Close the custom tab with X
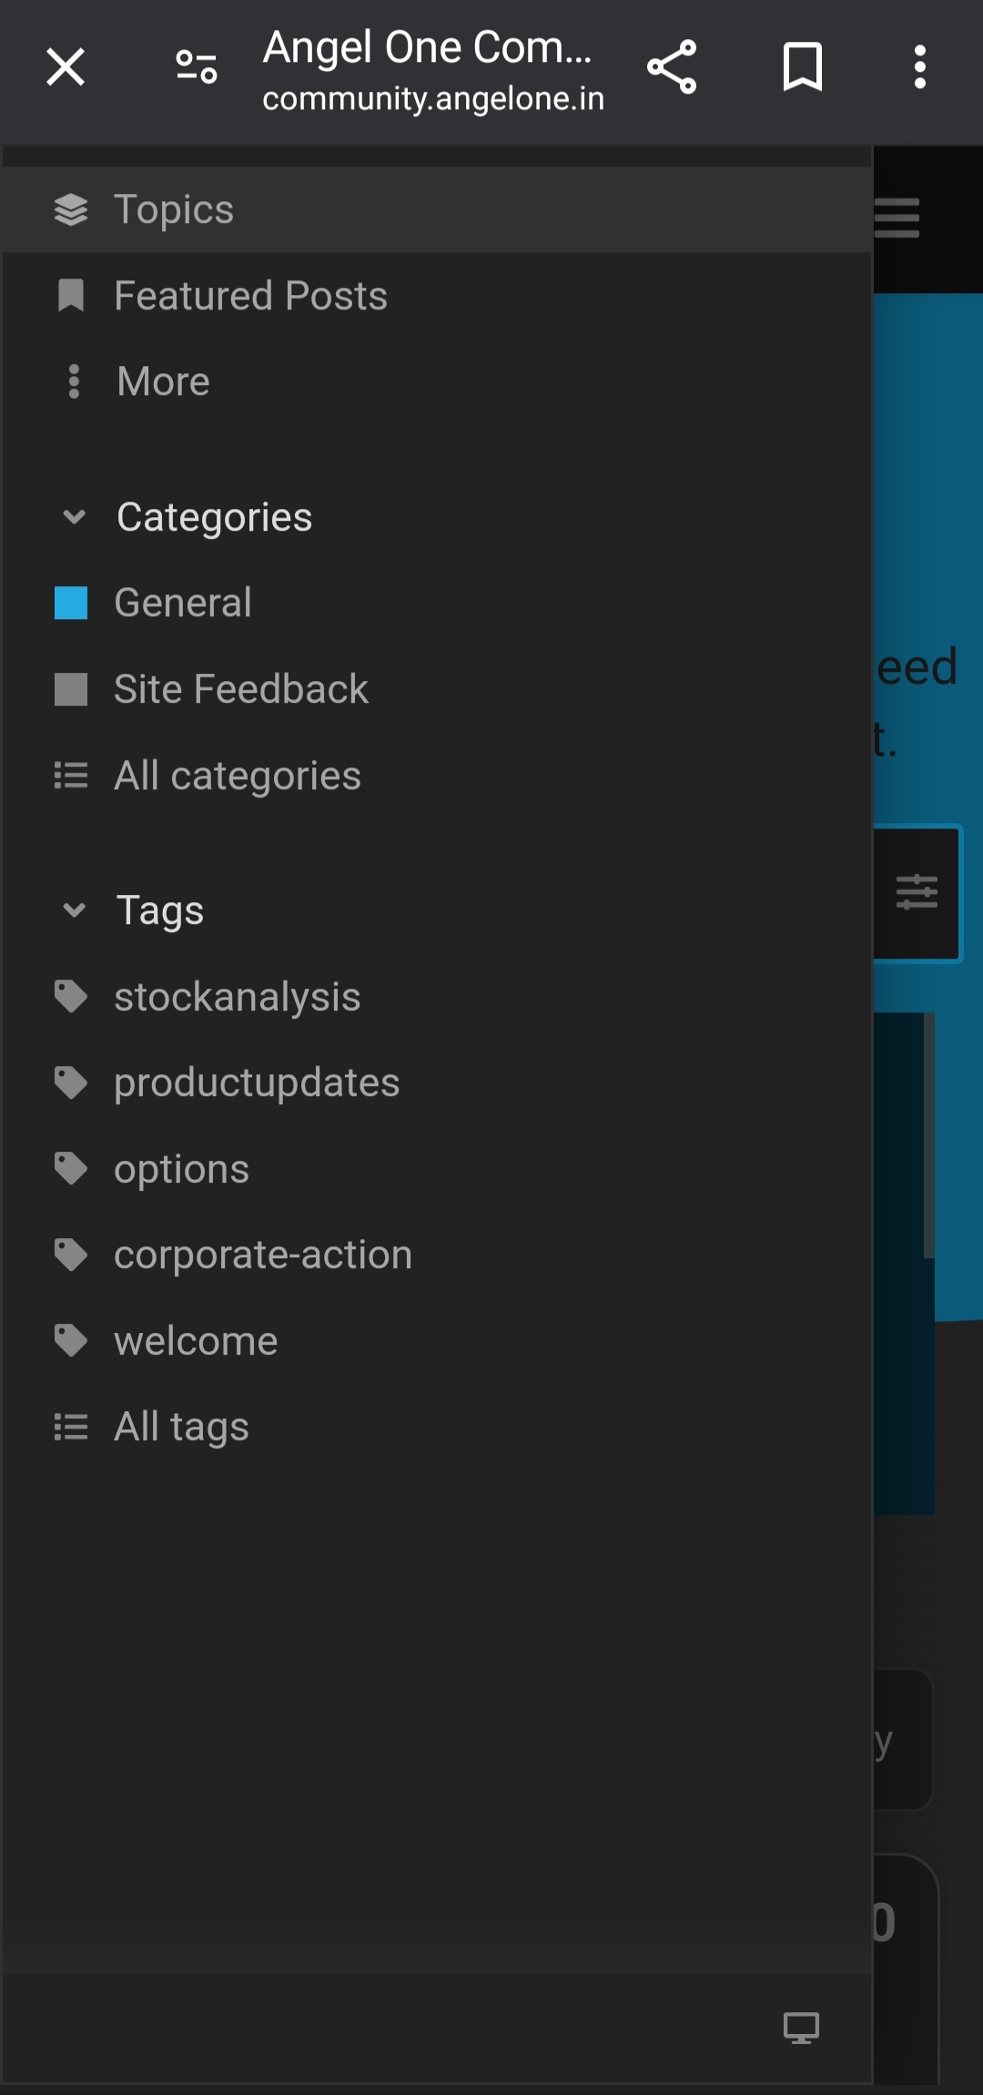The image size is (983, 2095). (x=66, y=66)
